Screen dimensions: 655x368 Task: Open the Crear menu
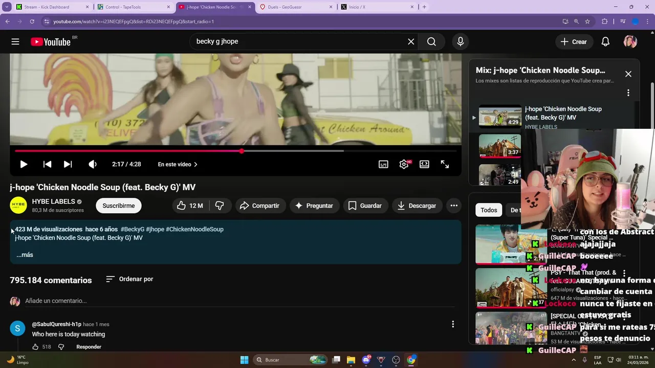[x=574, y=42]
